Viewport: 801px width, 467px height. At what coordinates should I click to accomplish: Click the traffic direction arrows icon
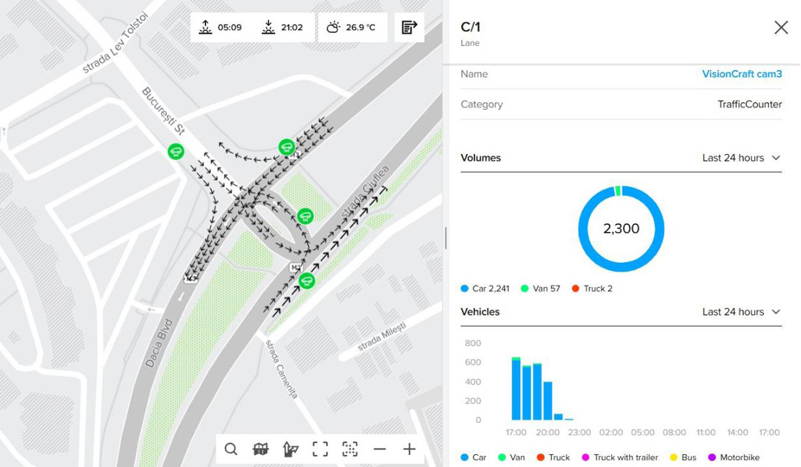tap(290, 449)
